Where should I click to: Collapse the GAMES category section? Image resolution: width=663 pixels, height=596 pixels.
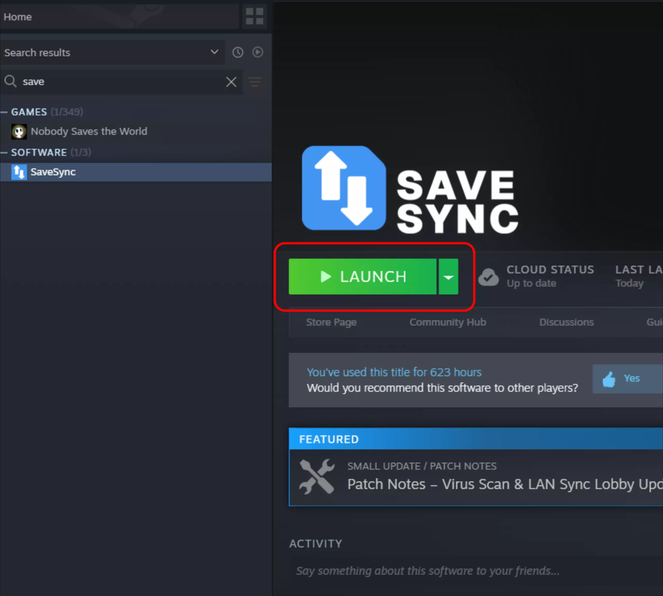pos(4,112)
